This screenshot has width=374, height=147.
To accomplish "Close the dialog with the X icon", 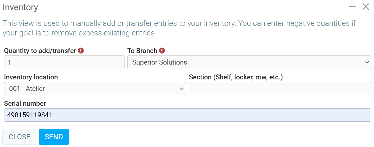I will [x=366, y=7].
